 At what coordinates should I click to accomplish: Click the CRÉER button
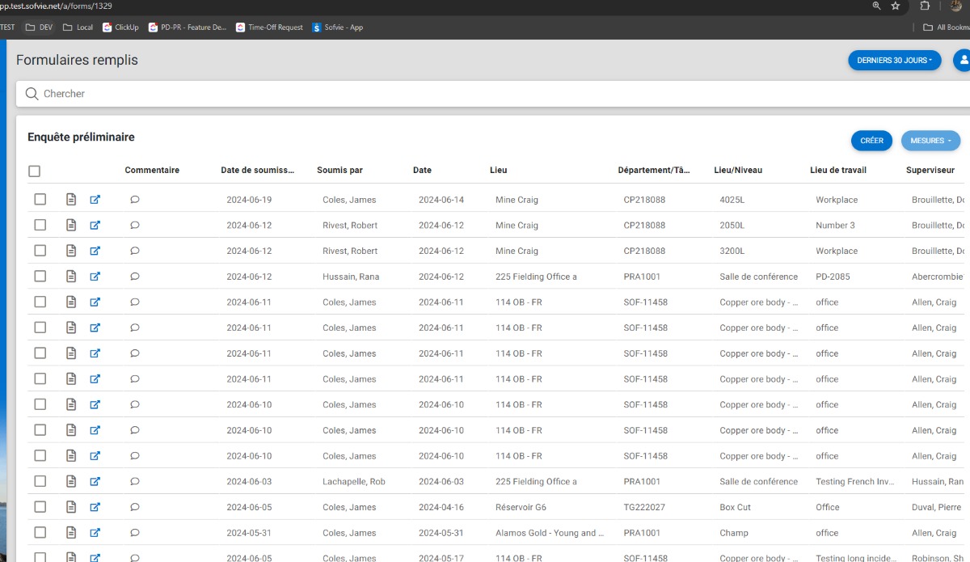click(x=871, y=141)
